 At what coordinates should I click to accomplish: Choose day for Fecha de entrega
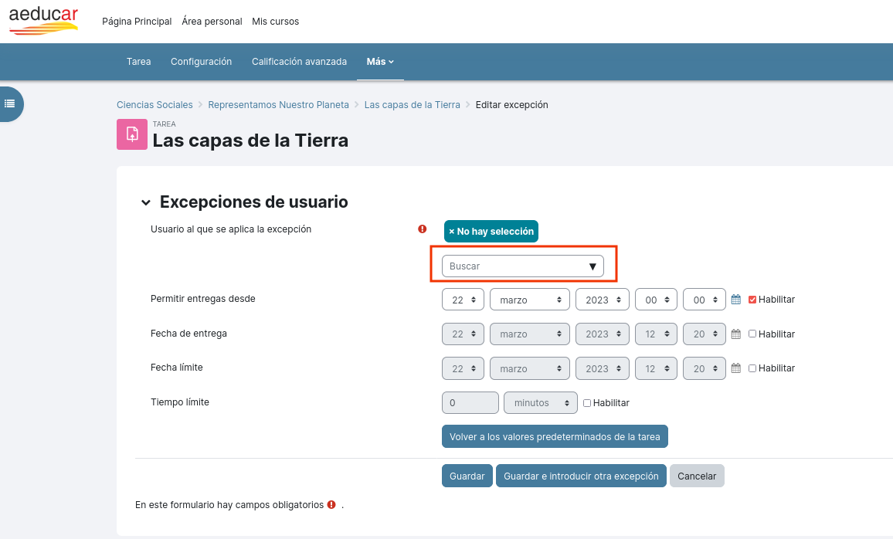[463, 334]
